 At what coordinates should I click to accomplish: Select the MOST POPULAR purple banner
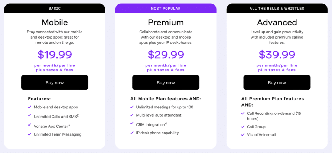pyautogui.click(x=166, y=9)
